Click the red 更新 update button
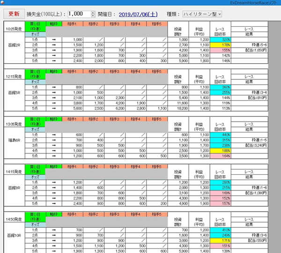The height and width of the screenshot is (253, 281). click(14, 14)
